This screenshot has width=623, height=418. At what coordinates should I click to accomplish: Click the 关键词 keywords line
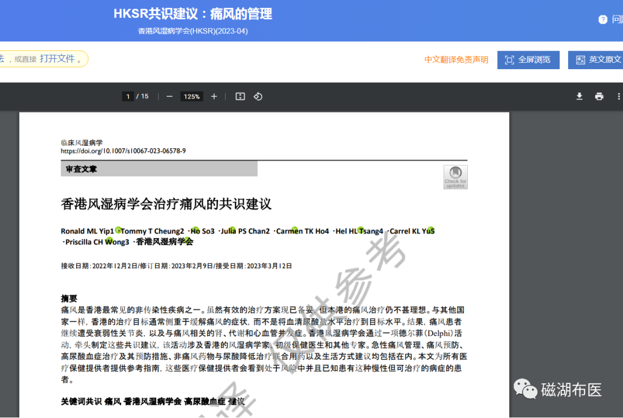point(152,402)
